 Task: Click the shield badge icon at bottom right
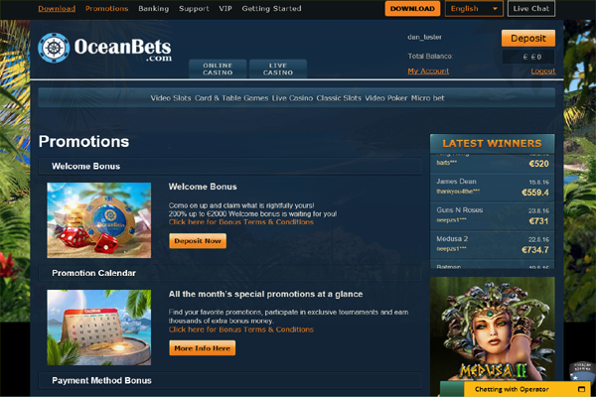[582, 371]
